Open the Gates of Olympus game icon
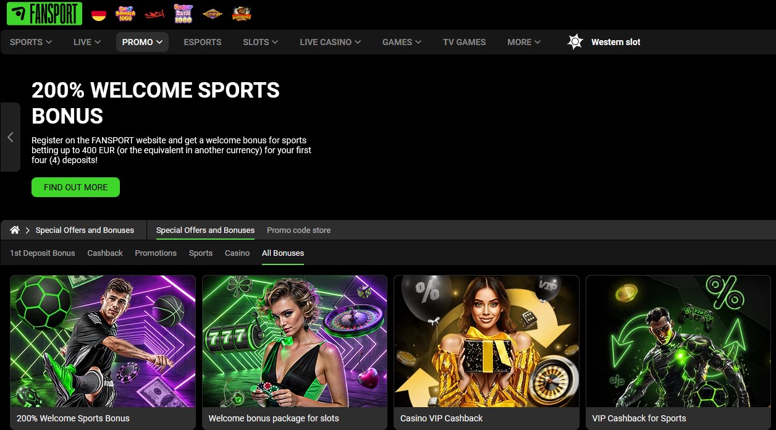The height and width of the screenshot is (430, 776). pyautogui.click(x=213, y=14)
